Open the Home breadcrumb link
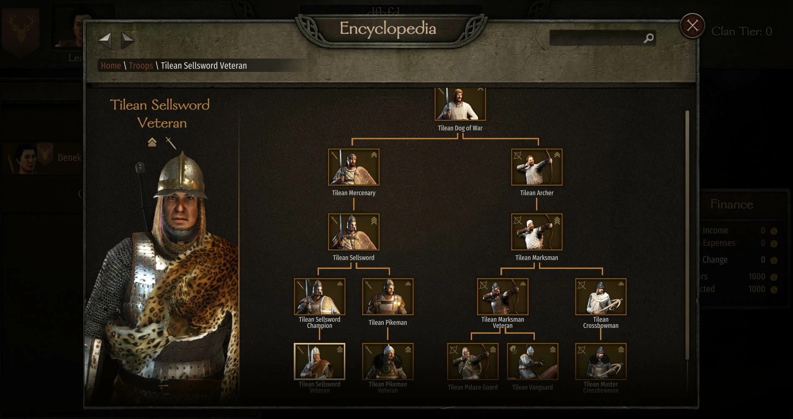 111,66
